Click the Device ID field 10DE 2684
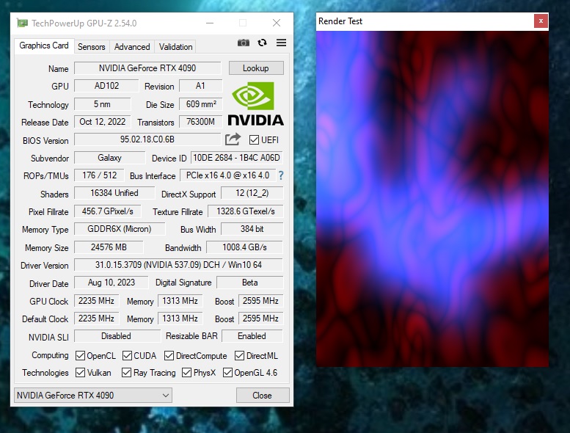 (236, 158)
